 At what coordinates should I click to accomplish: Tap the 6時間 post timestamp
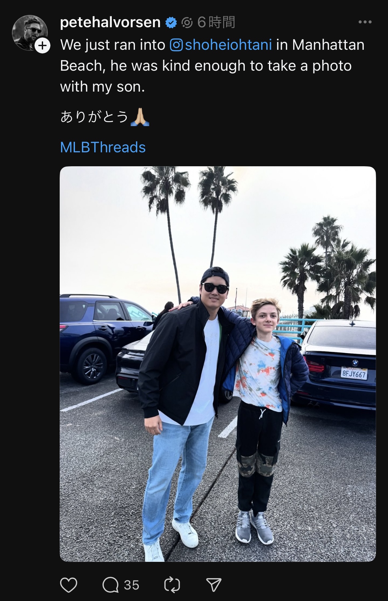pyautogui.click(x=216, y=23)
